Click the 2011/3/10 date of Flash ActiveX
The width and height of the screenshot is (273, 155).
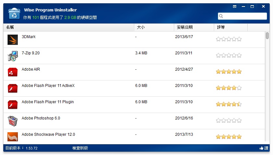184,85
